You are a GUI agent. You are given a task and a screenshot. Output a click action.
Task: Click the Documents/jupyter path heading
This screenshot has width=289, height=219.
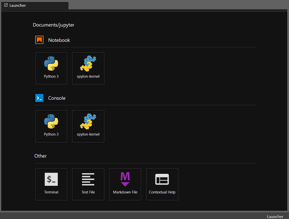pos(54,25)
